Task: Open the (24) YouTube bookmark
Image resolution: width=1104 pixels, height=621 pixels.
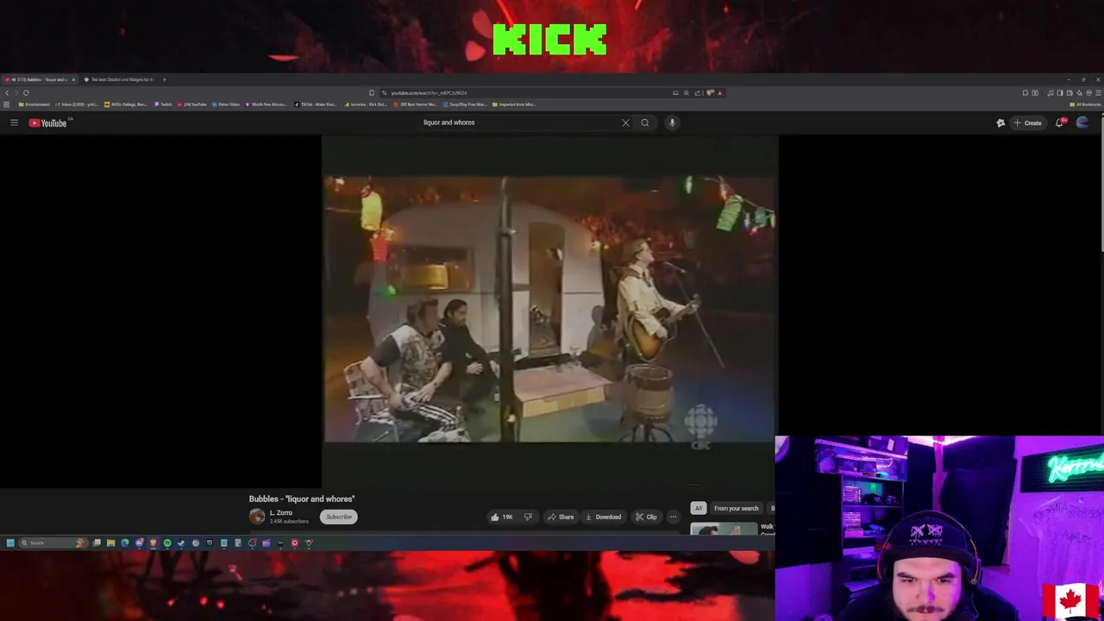Action: point(191,104)
